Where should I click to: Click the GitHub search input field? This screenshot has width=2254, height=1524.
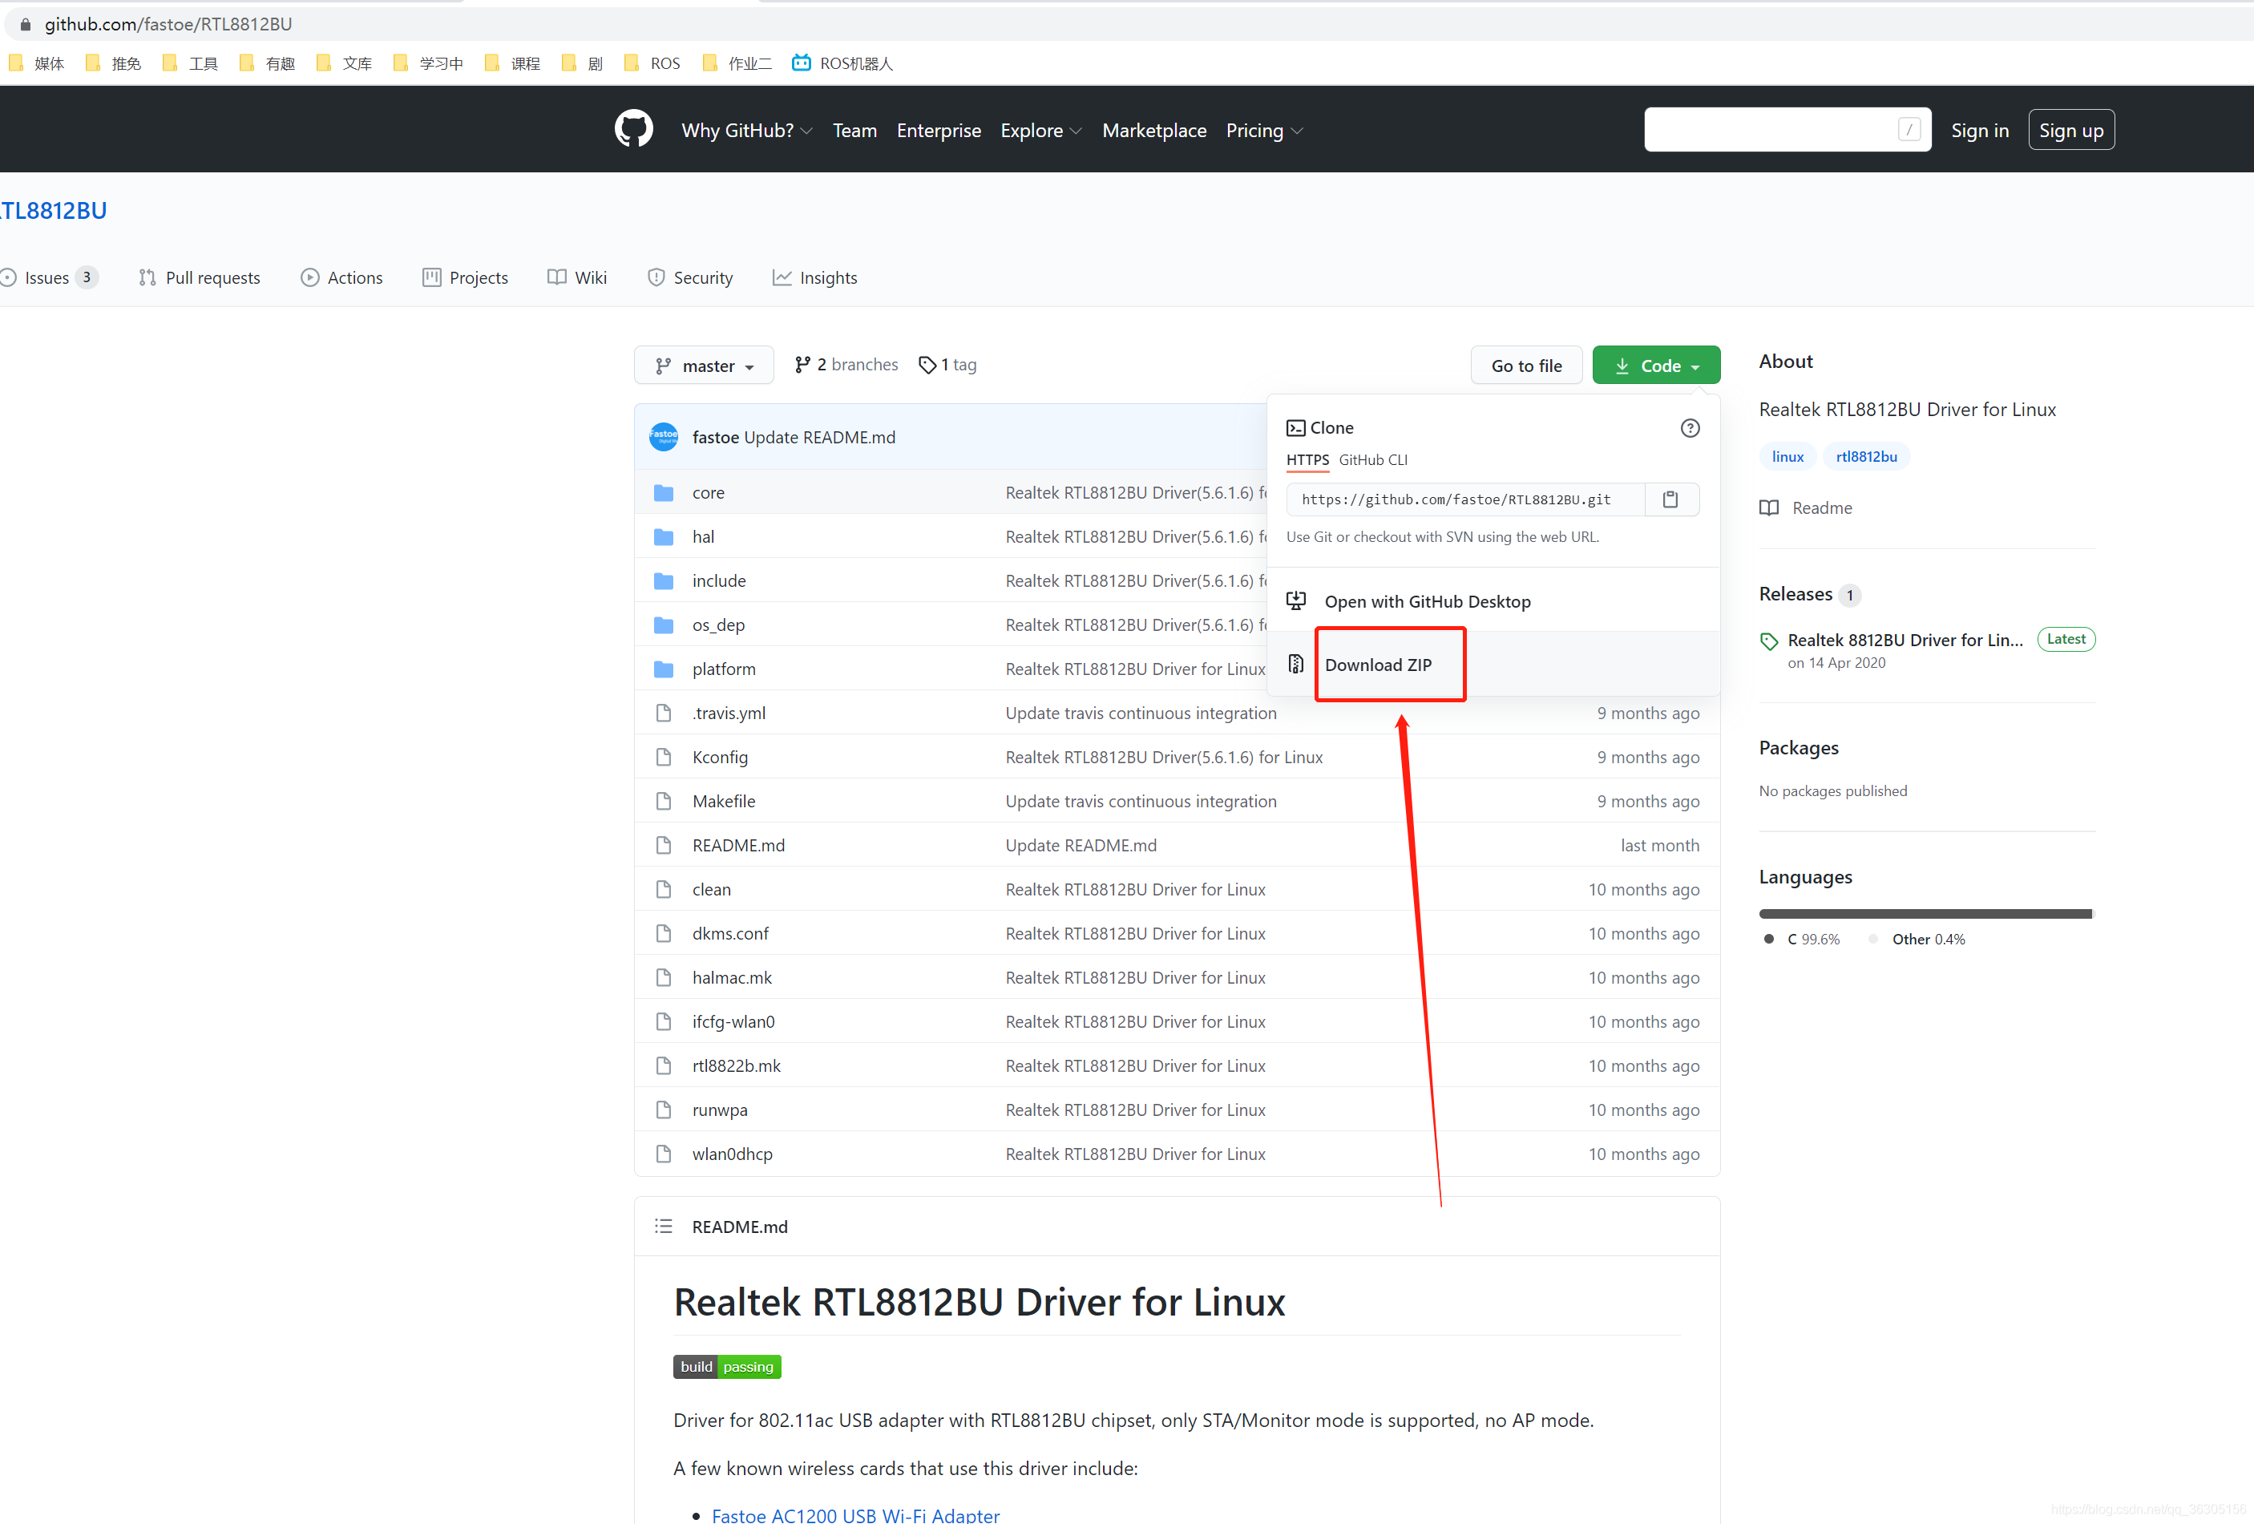click(x=1770, y=130)
